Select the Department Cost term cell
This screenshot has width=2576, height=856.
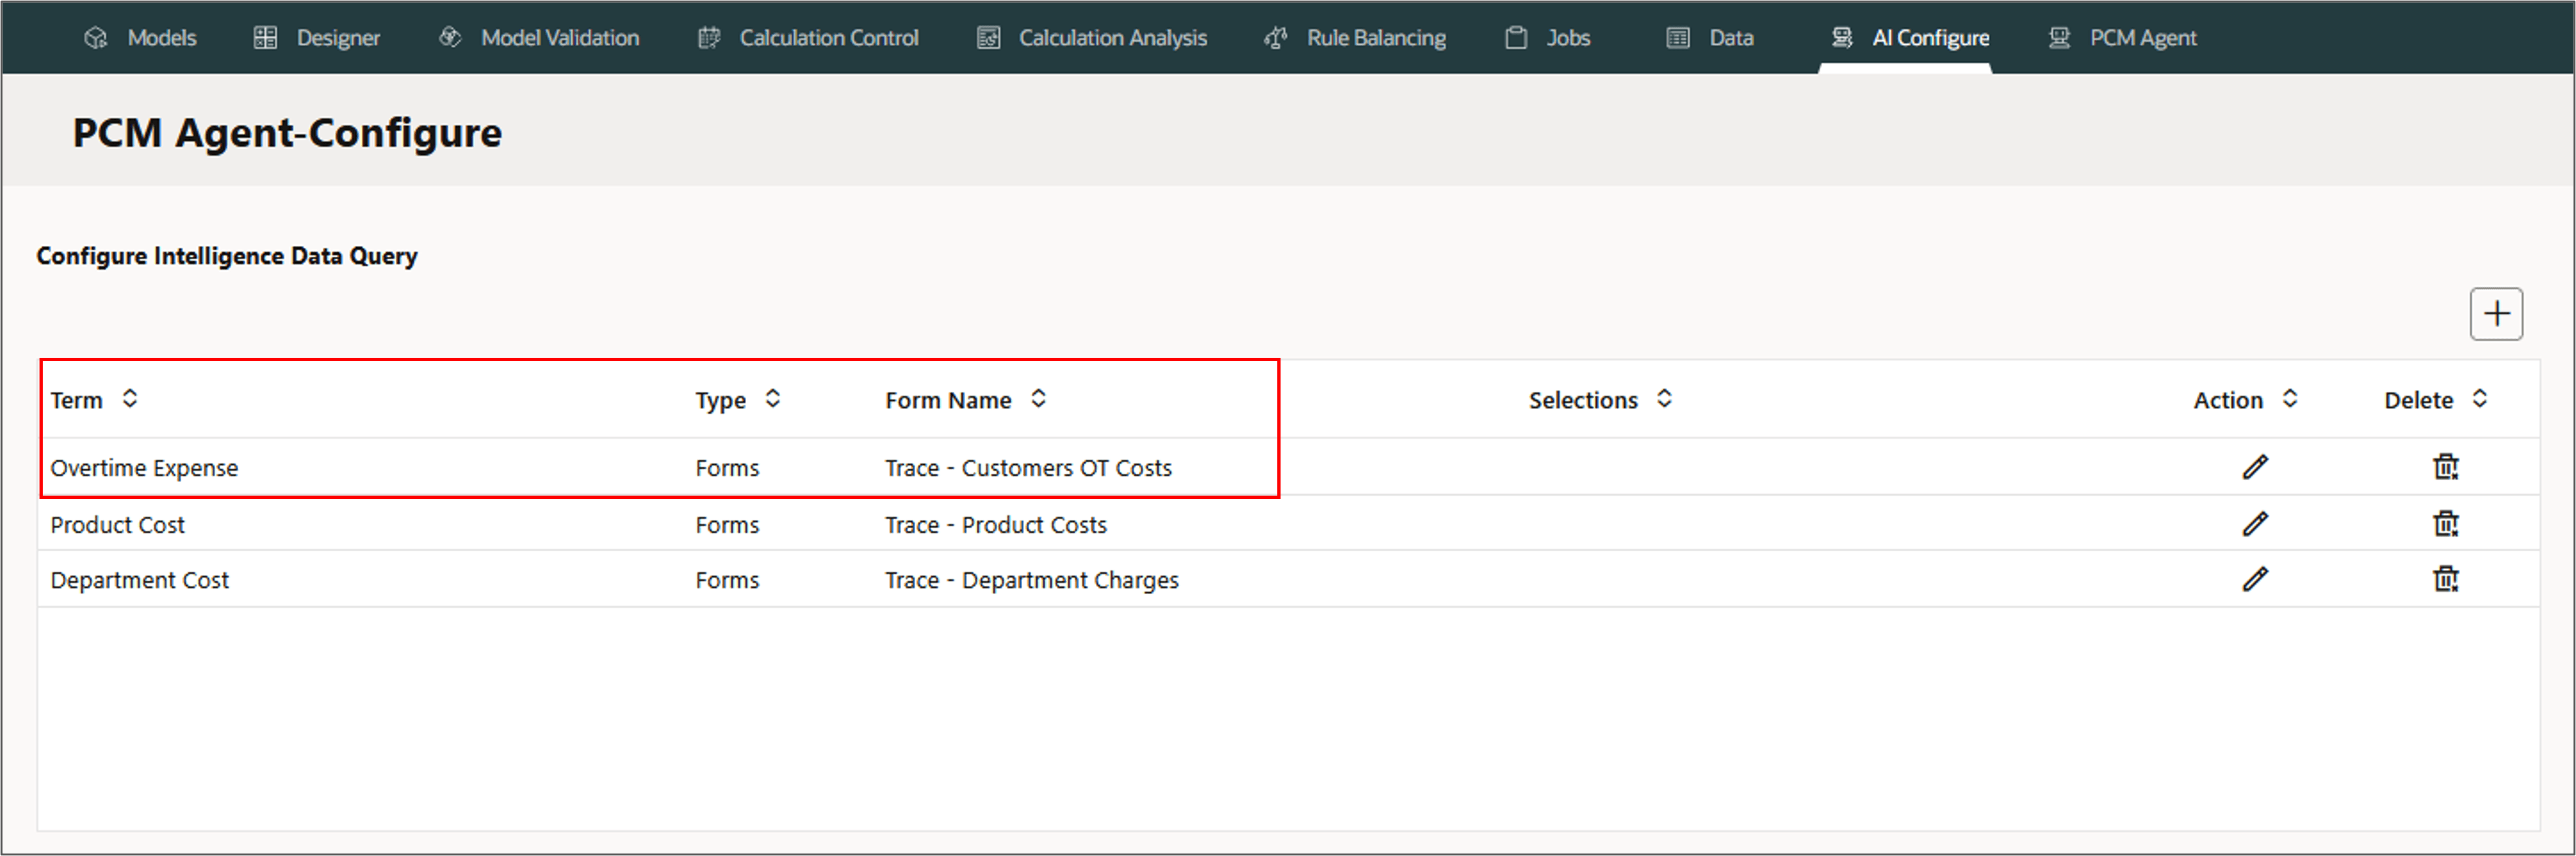(140, 580)
